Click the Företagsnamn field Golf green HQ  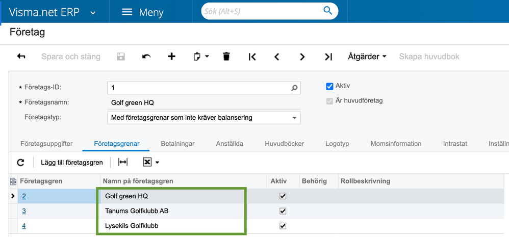point(203,102)
